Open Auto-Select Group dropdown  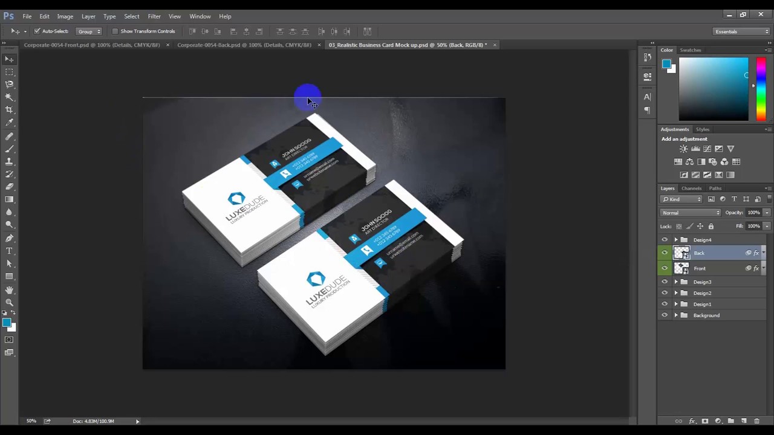click(89, 31)
